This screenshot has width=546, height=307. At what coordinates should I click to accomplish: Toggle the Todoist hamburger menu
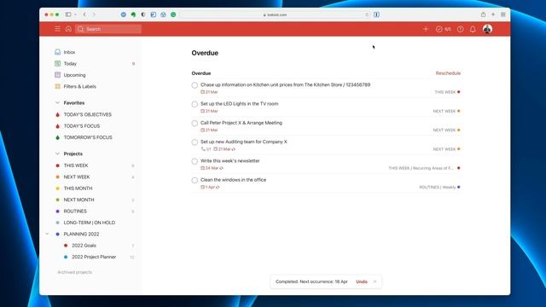57,29
